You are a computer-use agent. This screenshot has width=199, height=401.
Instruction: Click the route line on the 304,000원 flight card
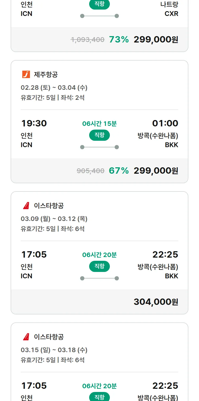pyautogui.click(x=99, y=278)
